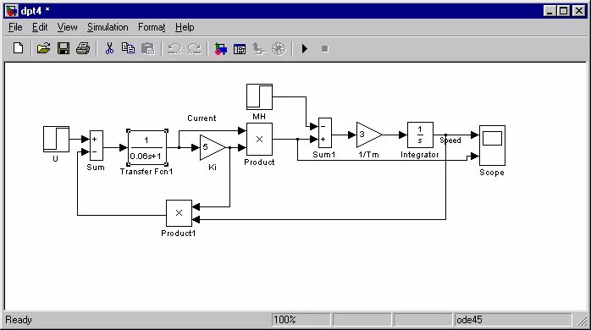Create a new model with New icon
The image size is (591, 330).
coord(18,48)
